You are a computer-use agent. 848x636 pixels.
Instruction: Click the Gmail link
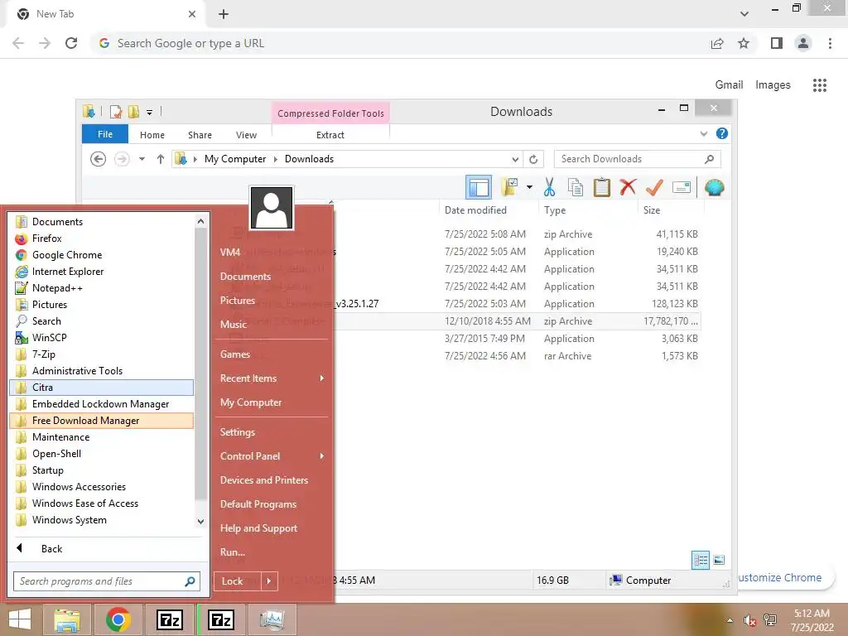(729, 85)
